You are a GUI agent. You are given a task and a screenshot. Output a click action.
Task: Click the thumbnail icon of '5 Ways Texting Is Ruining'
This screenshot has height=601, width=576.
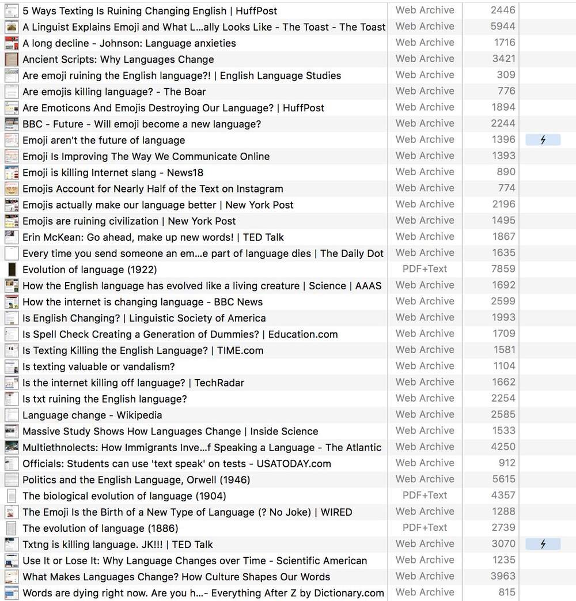click(12, 11)
